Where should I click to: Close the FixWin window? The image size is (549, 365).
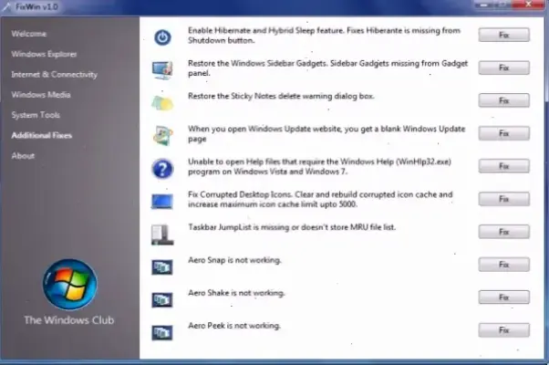(529, 5)
